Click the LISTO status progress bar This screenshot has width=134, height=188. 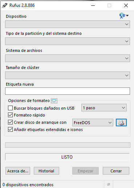[x=67, y=157]
